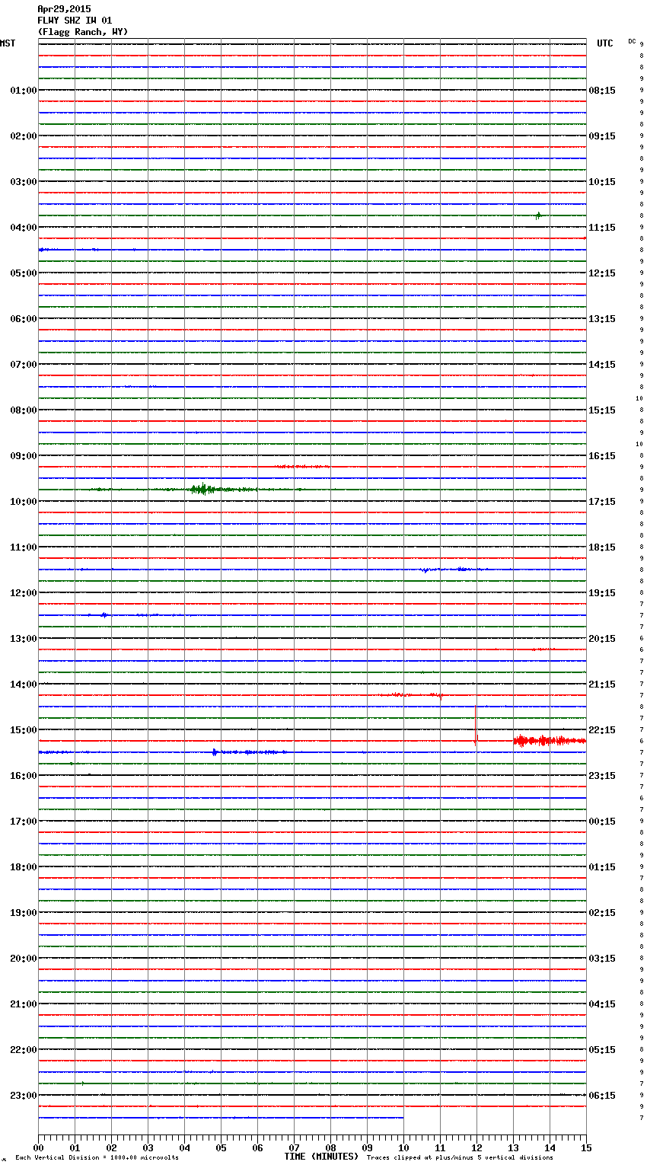Image resolution: width=647 pixels, height=1168 pixels.
Task: Click the 'Each Vertical Division = 1000.00 microvolts' note
Action: tap(97, 1157)
